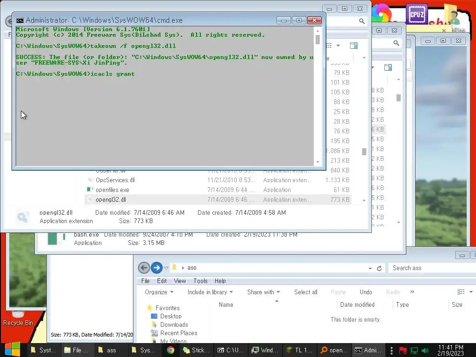Open Include in library dropdown
Image resolution: width=476 pixels, height=357 pixels.
[x=210, y=292]
